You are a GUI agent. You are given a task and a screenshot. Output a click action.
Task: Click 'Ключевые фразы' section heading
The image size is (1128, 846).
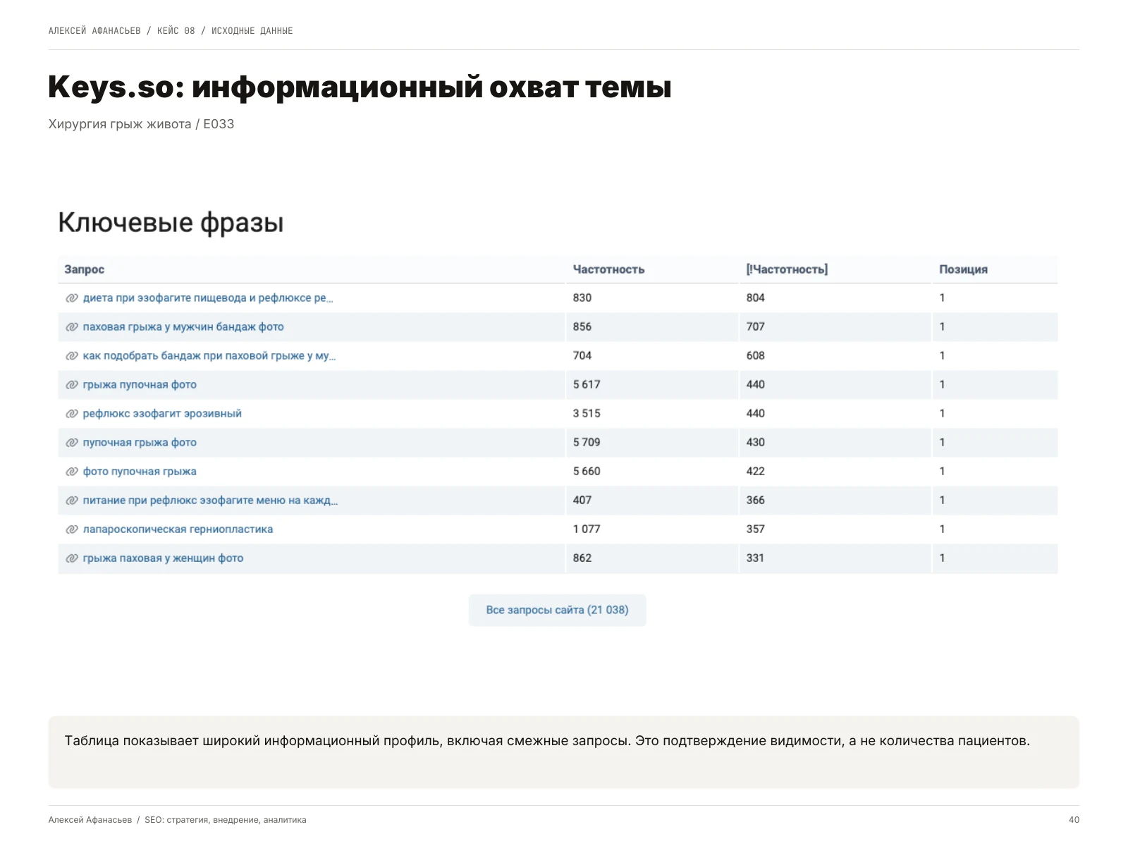pyautogui.click(x=171, y=223)
